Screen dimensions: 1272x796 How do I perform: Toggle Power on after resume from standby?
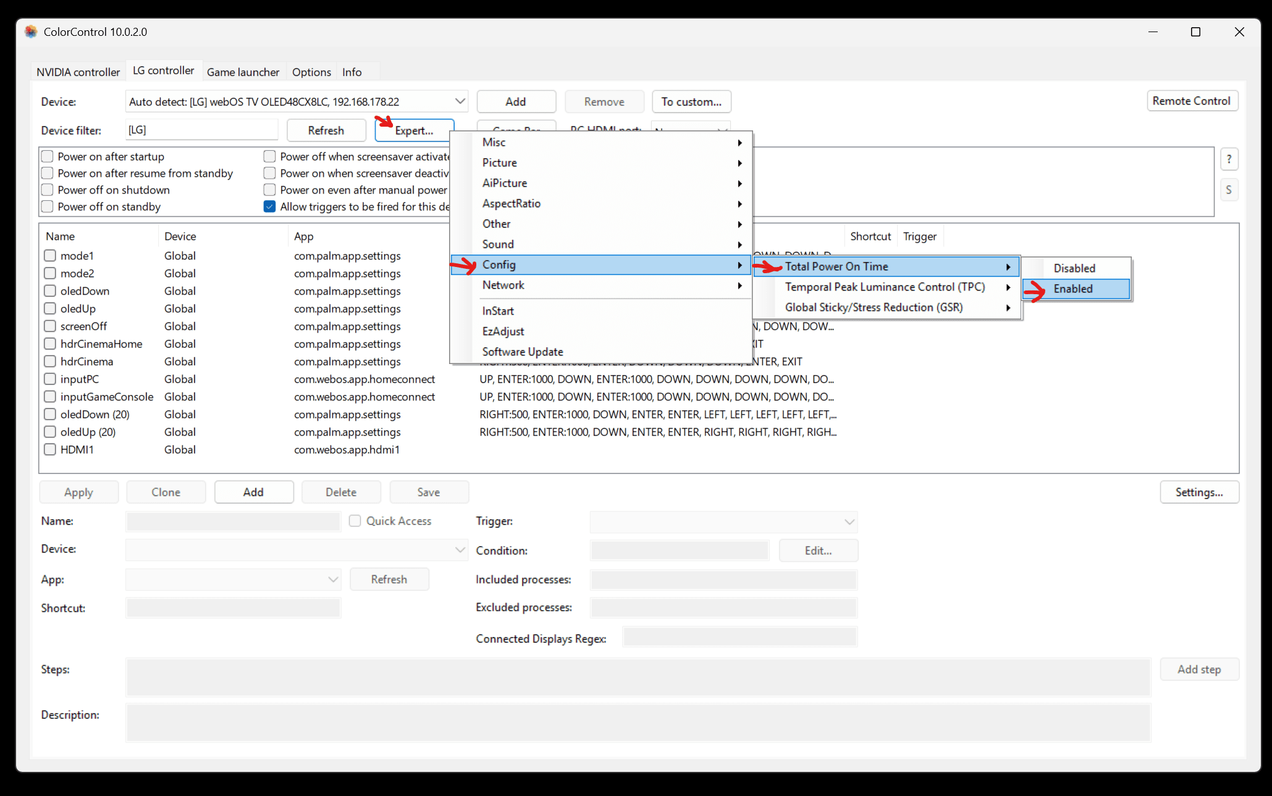click(47, 173)
